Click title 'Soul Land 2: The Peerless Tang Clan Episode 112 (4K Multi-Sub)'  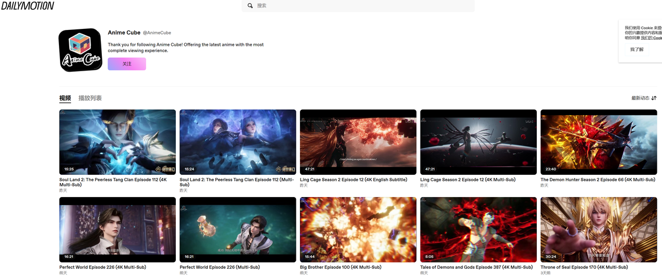point(113,182)
